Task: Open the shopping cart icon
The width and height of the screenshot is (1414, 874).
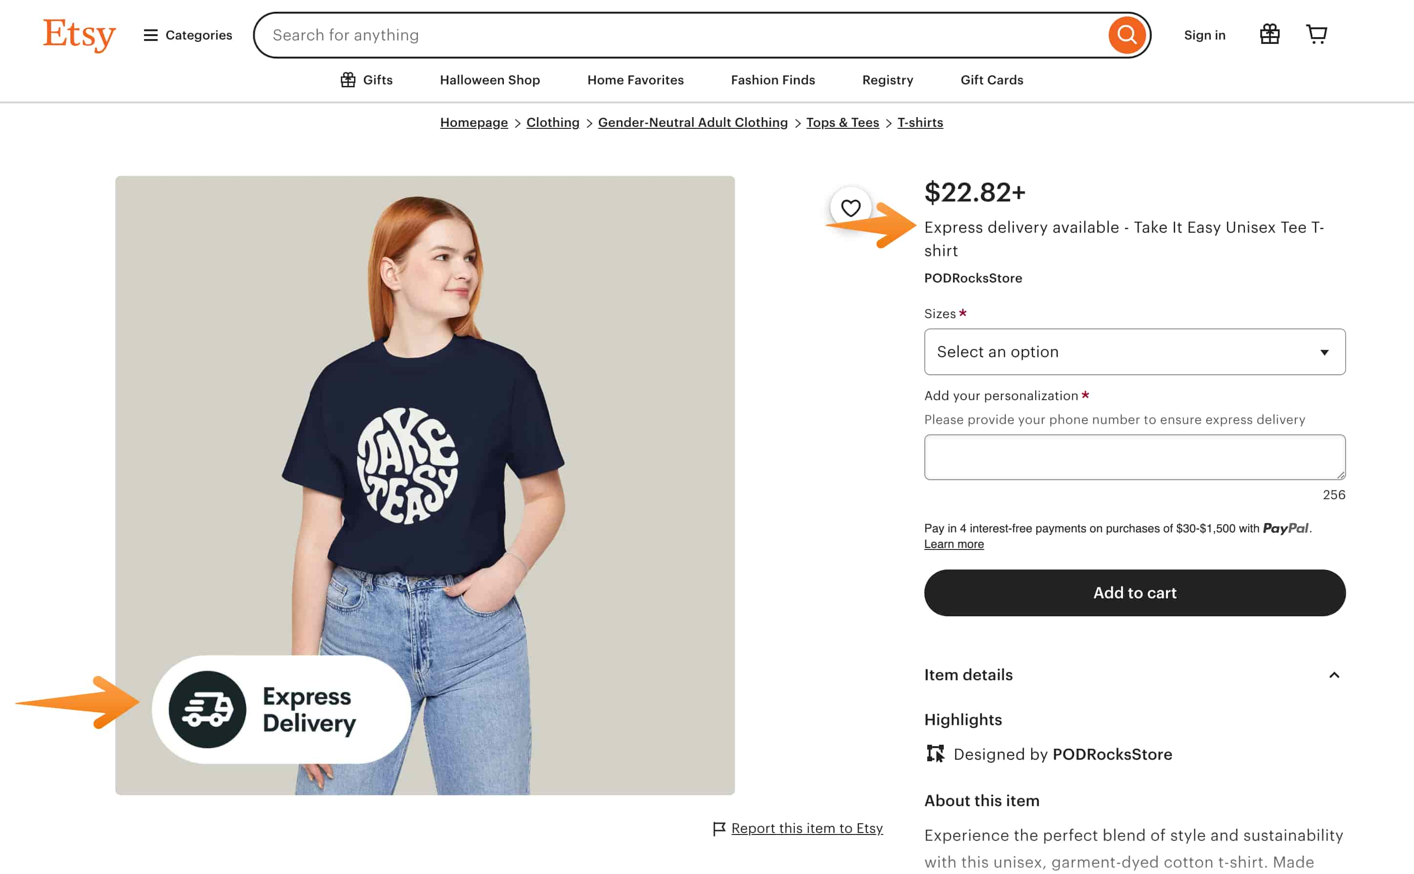Action: (1316, 34)
